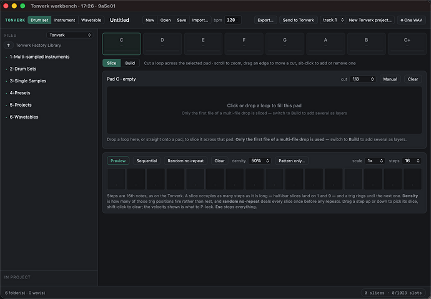Image resolution: width=431 pixels, height=299 pixels.
Task: Toggle the Preview button
Action: (x=118, y=161)
